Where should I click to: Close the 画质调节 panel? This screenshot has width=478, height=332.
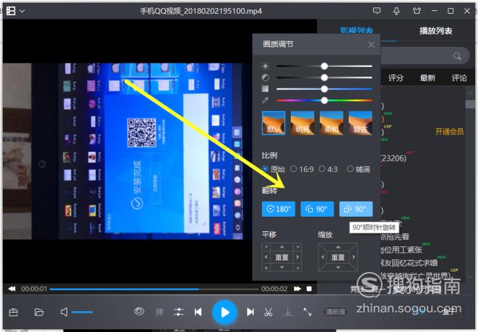(x=371, y=45)
